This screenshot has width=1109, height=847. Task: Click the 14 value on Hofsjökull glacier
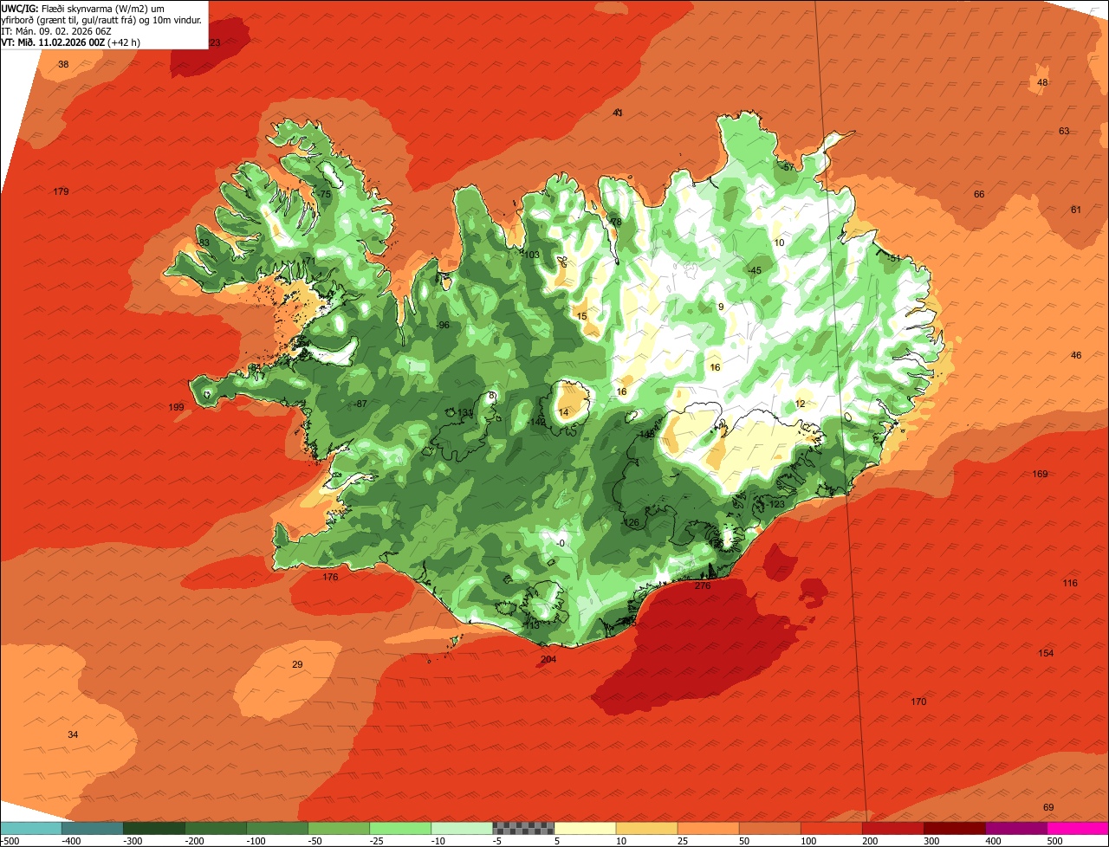point(563,413)
